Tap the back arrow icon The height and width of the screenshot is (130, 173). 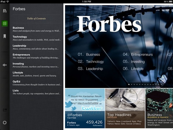tap(5, 65)
